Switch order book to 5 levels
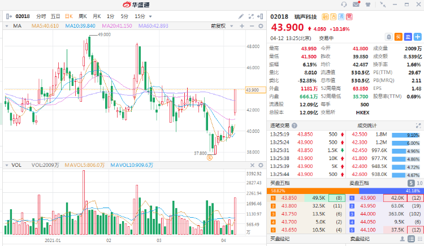 coord(410,183)
